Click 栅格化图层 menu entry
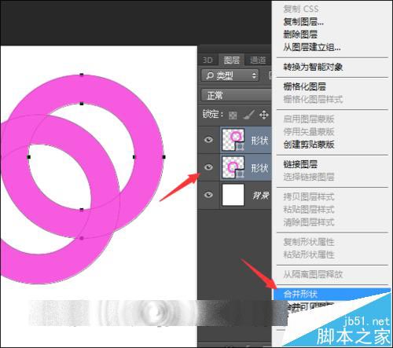Screen dimensions: 393x348 click(x=305, y=86)
